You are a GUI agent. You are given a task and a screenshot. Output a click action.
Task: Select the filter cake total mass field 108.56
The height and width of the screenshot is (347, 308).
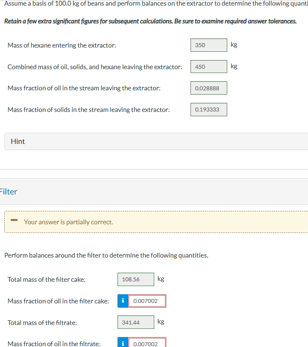pos(136,279)
